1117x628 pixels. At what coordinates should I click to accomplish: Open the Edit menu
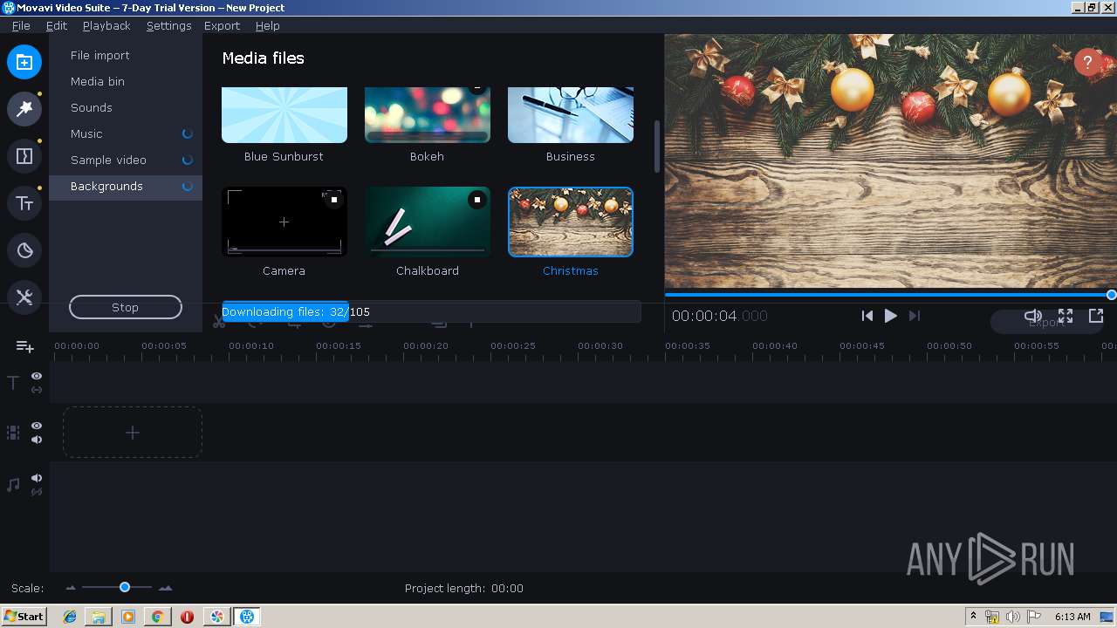click(57, 25)
